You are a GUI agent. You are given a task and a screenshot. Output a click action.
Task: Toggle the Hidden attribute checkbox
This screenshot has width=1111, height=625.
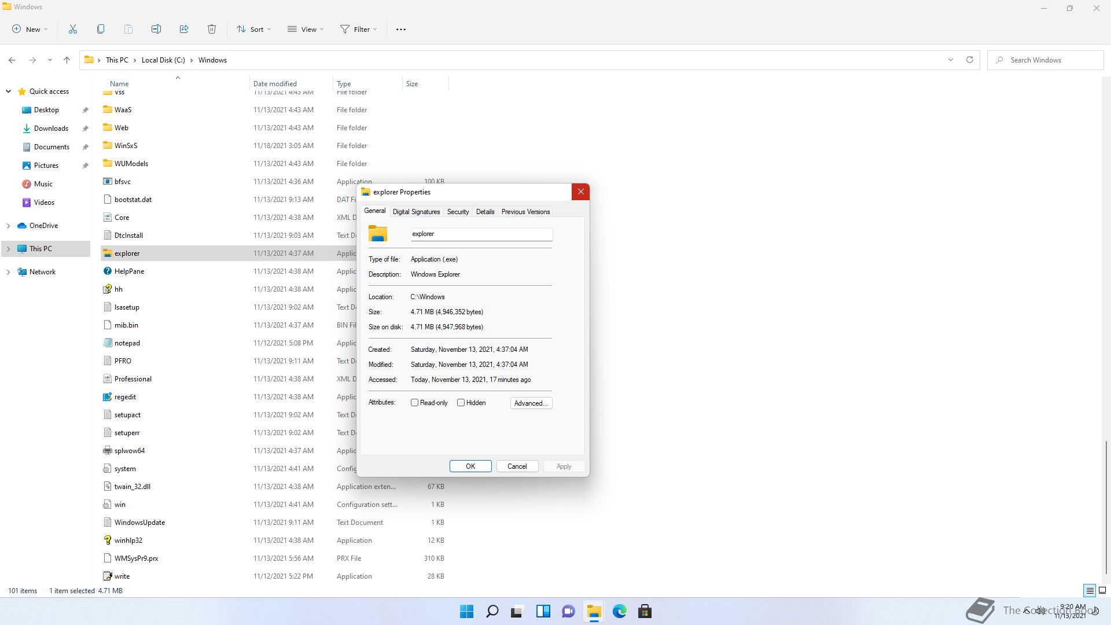pos(461,403)
